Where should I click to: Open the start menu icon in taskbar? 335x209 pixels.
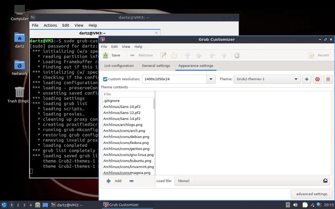click(x=4, y=205)
